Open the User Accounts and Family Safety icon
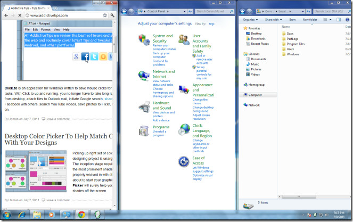The width and height of the screenshot is (353, 222). 184,40
